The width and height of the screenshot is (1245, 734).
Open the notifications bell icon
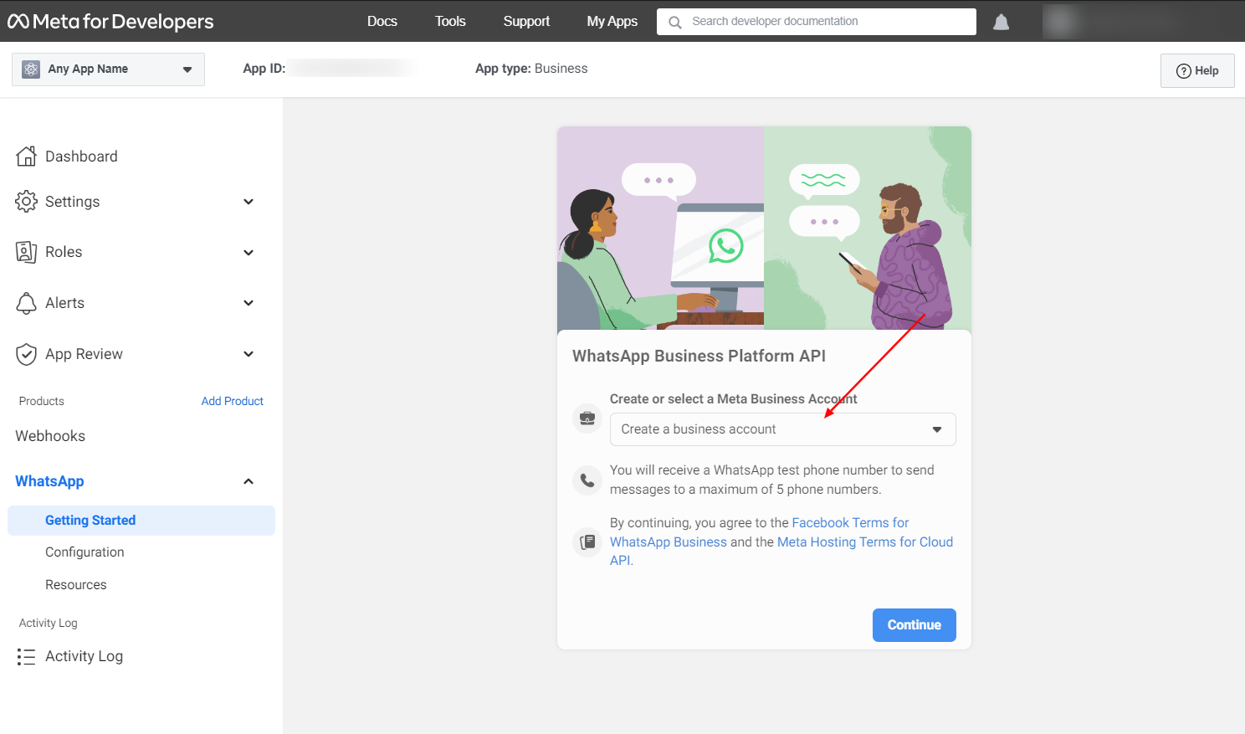pos(1001,22)
